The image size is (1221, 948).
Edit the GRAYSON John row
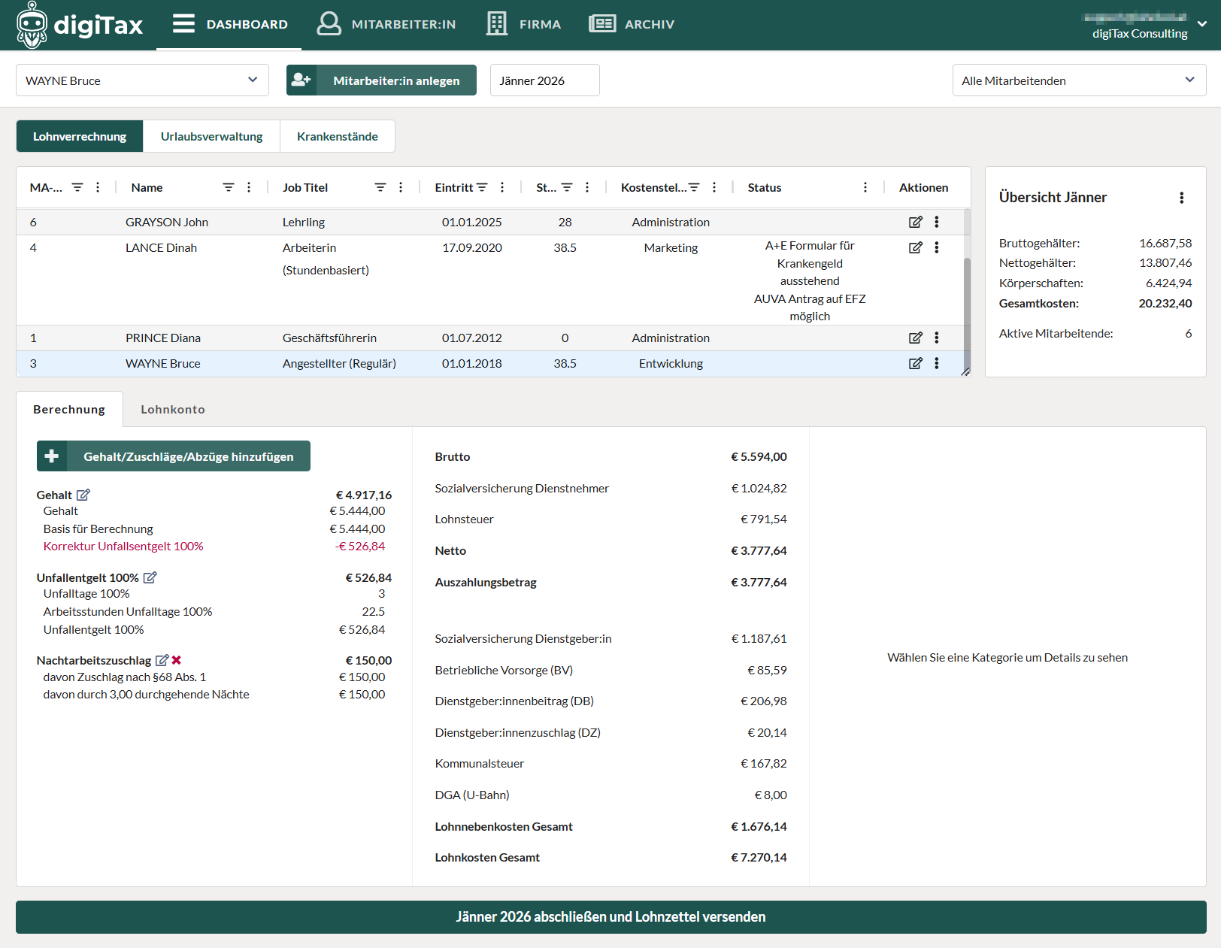point(915,222)
